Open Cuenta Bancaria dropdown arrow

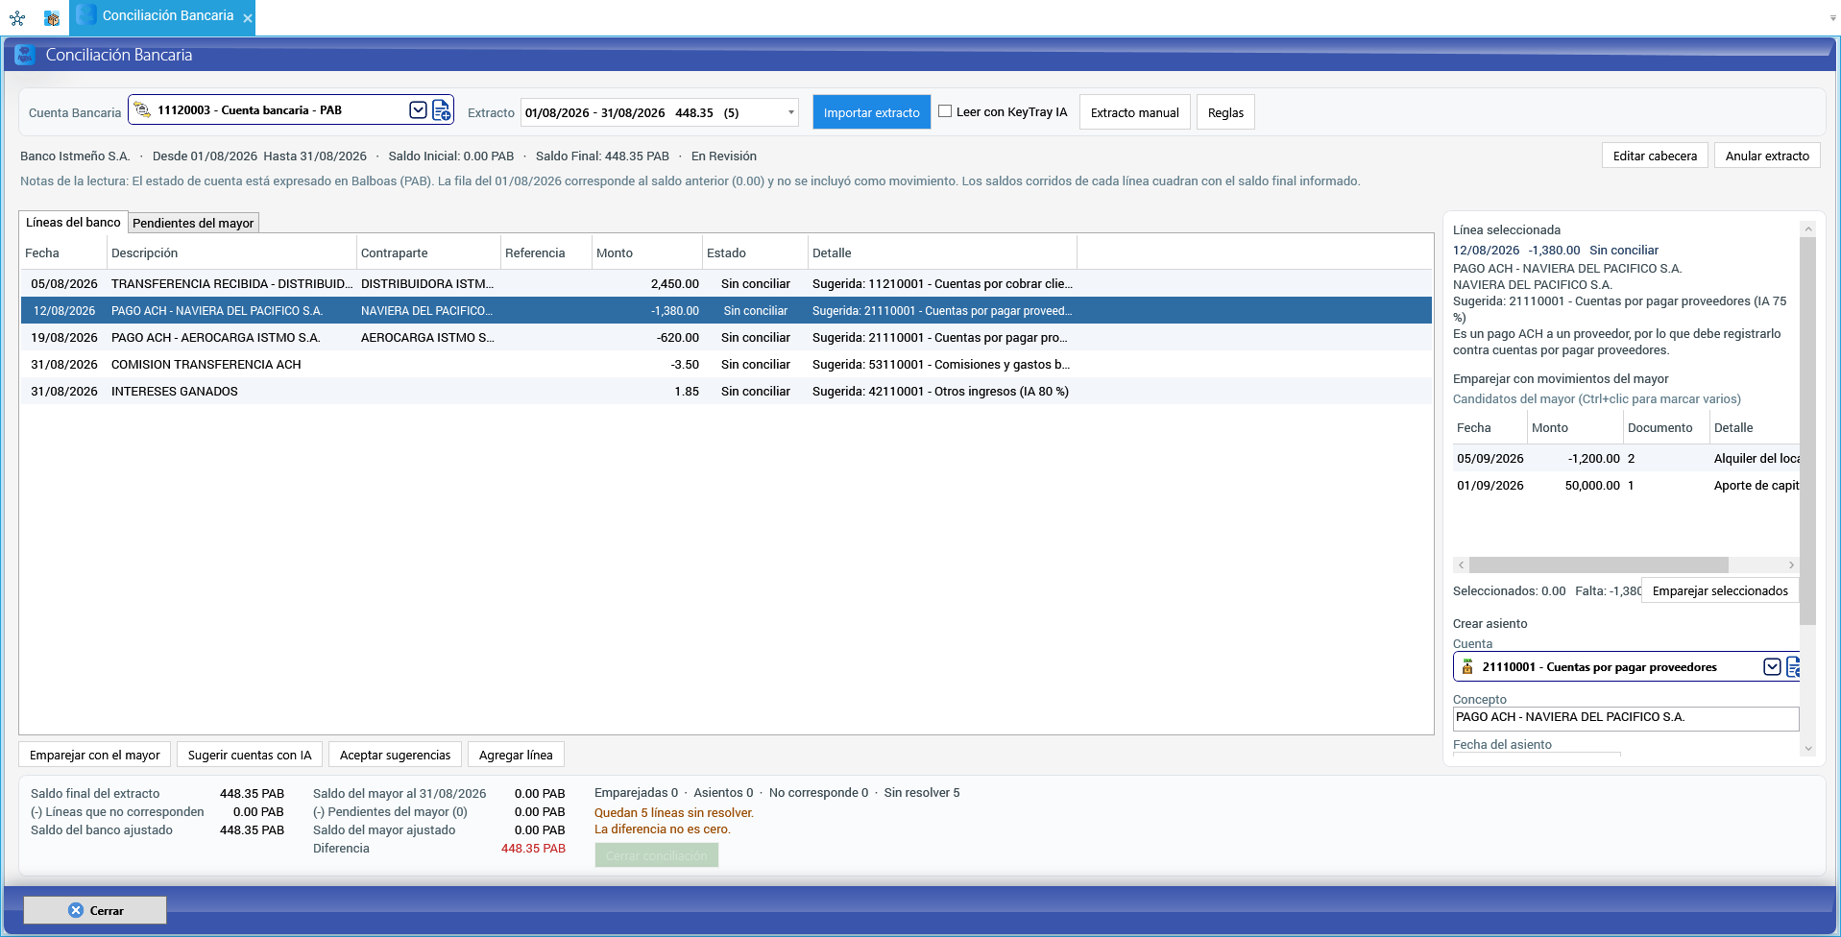(x=418, y=110)
